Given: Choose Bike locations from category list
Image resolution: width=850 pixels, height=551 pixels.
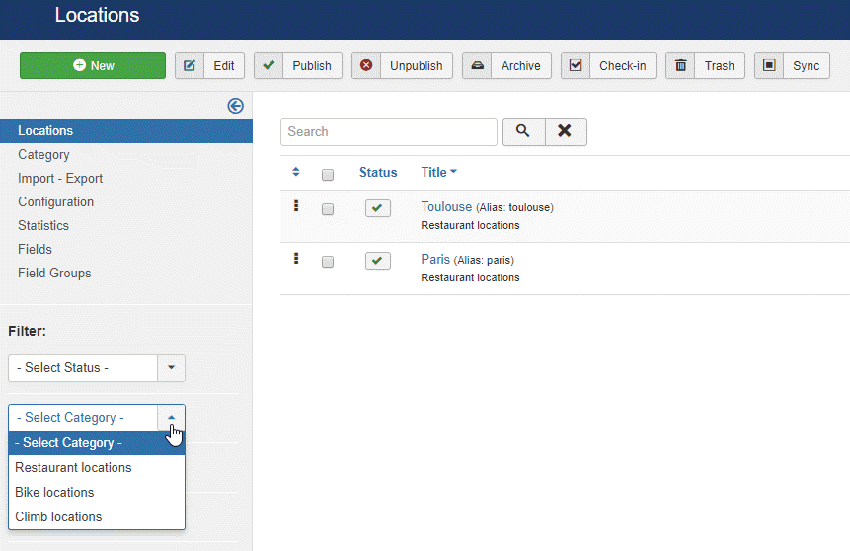Looking at the screenshot, I should tap(55, 492).
